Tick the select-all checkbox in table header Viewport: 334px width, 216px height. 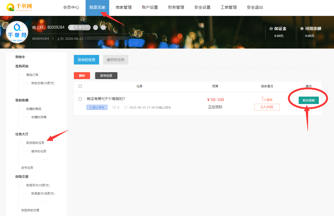pyautogui.click(x=80, y=86)
